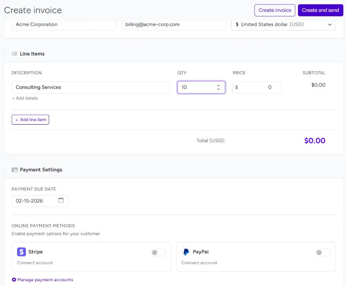Click 'Enable payment options for your customer' text
This screenshot has width=346, height=286.
coord(56,234)
